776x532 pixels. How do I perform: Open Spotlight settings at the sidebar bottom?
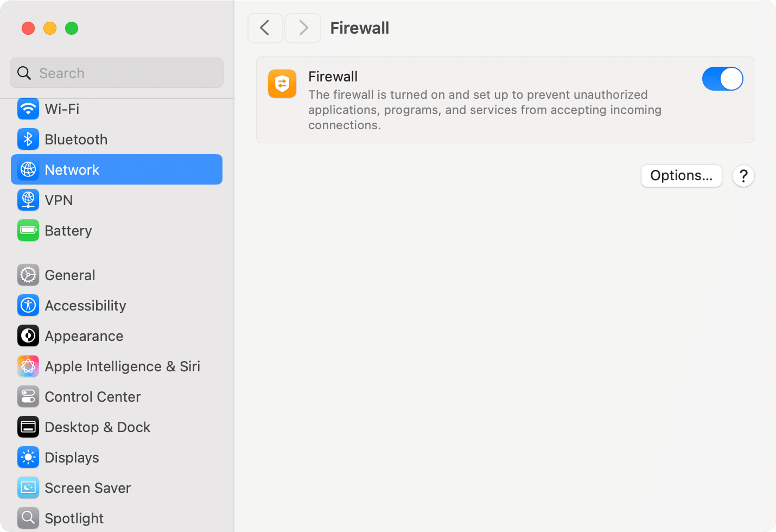coord(74,518)
